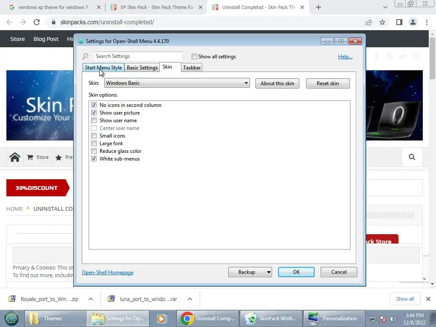The width and height of the screenshot is (436, 327).
Task: Open the Help... link
Action: point(345,57)
